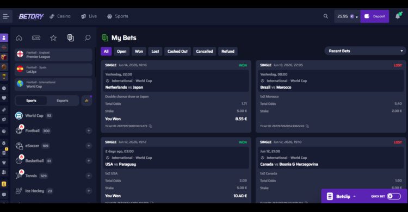Open the sportsbook search icon

(x=88, y=38)
